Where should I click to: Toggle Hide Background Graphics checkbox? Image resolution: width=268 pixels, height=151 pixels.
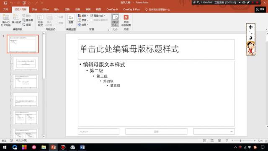point(99,20)
